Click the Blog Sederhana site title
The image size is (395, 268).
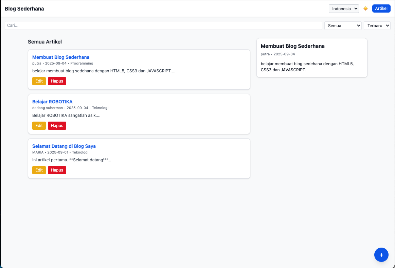click(24, 8)
